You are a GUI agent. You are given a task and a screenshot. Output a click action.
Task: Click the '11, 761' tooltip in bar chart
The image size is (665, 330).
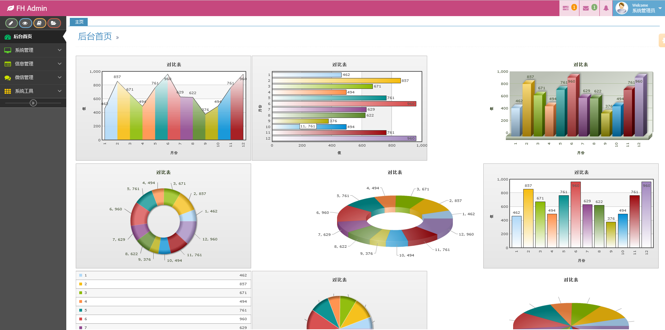point(308,126)
